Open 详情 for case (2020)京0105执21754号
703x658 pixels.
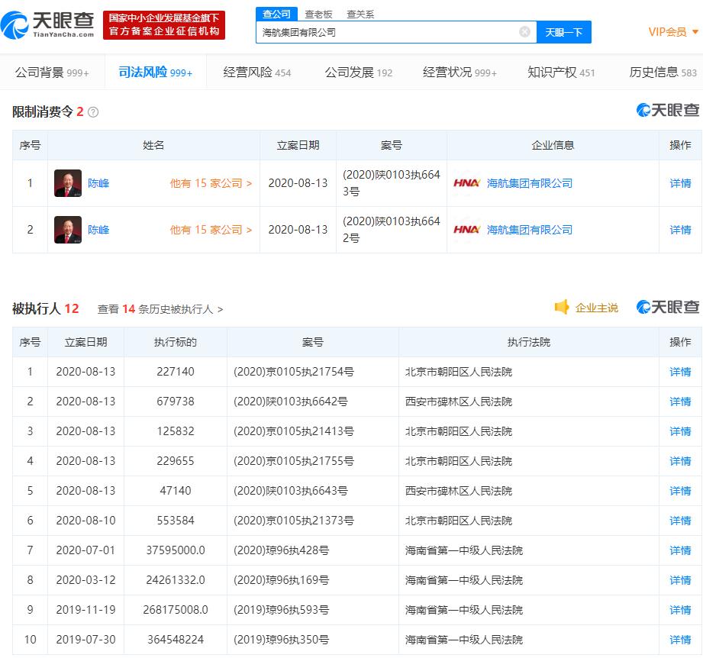coord(680,372)
